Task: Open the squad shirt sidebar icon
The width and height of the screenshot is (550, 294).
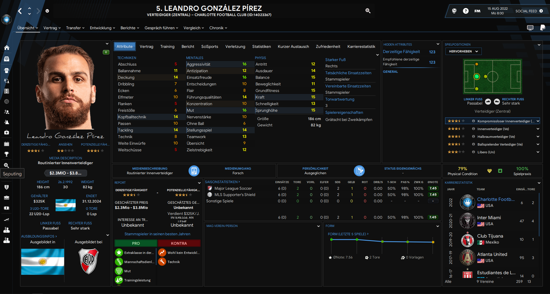Action: (6, 70)
